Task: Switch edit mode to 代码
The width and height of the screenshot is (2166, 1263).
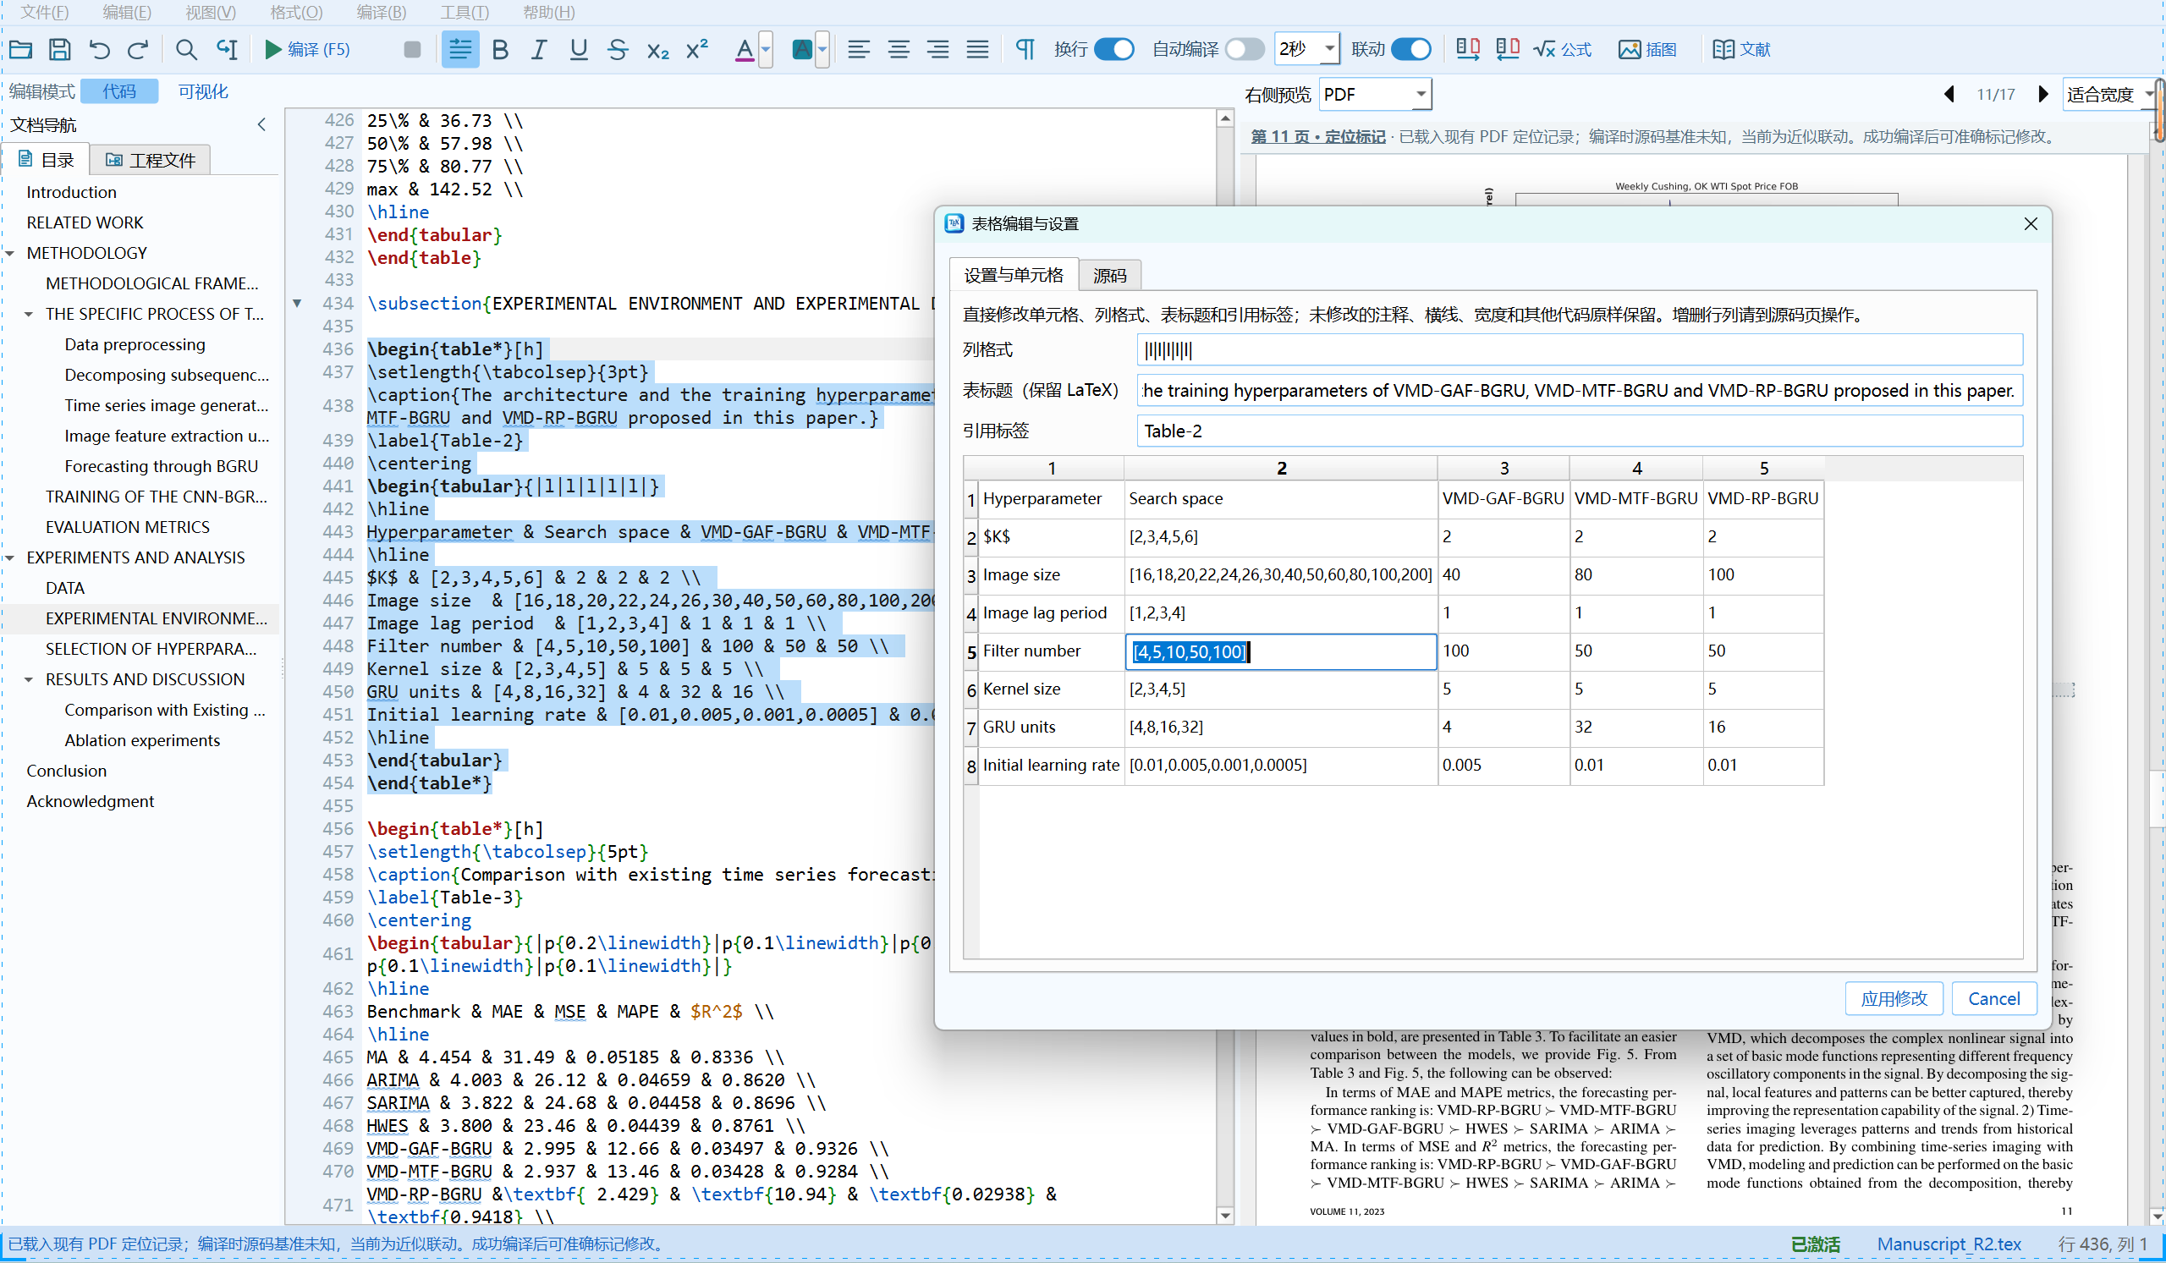Action: coord(119,91)
